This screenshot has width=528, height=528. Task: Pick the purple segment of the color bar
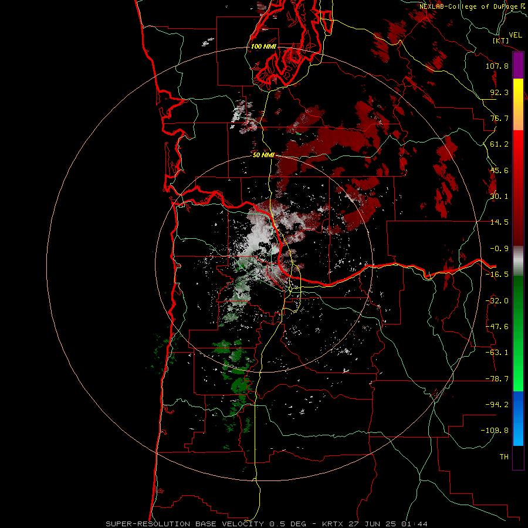click(518, 66)
